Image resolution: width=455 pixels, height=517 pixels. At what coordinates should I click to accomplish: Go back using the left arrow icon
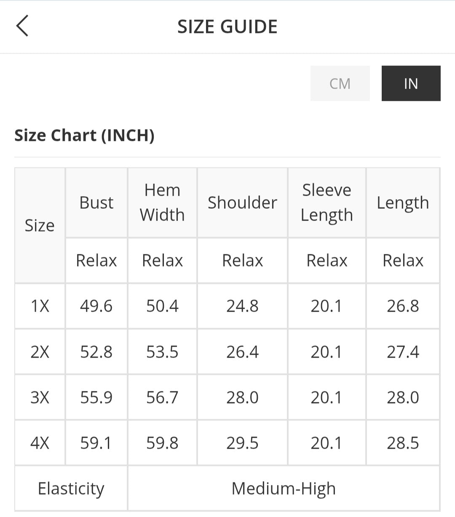[22, 26]
